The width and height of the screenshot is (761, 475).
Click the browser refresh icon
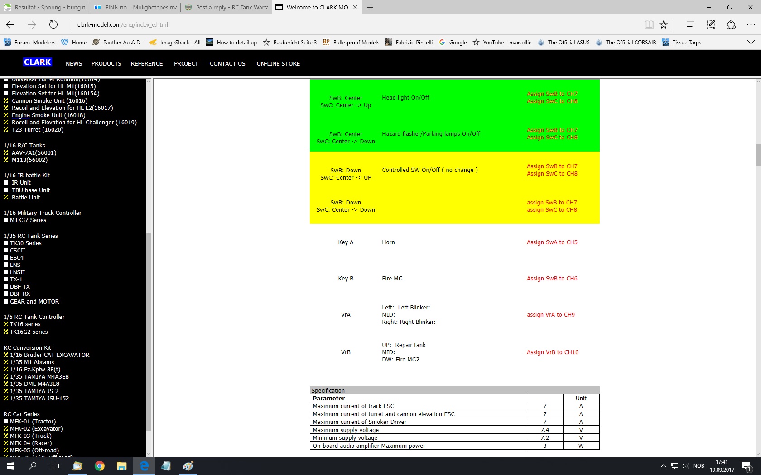(53, 24)
